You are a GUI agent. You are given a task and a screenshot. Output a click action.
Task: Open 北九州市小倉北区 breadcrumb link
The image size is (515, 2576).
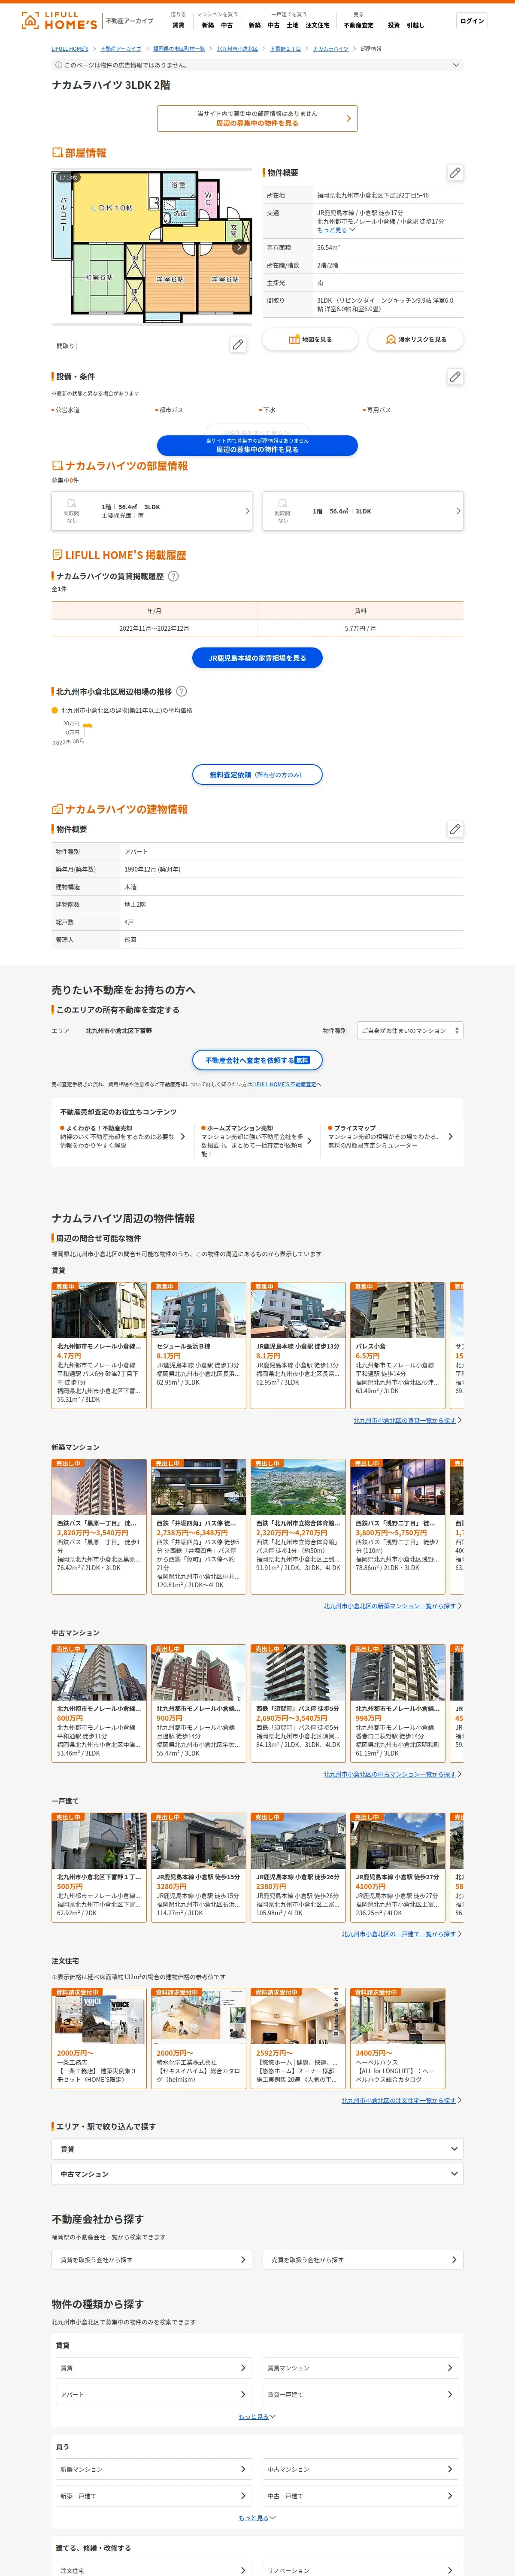(x=237, y=48)
